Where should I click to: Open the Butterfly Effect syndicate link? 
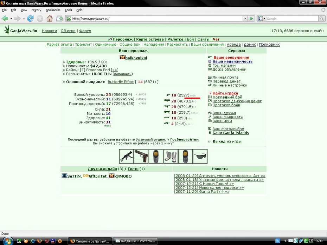click(x=121, y=82)
